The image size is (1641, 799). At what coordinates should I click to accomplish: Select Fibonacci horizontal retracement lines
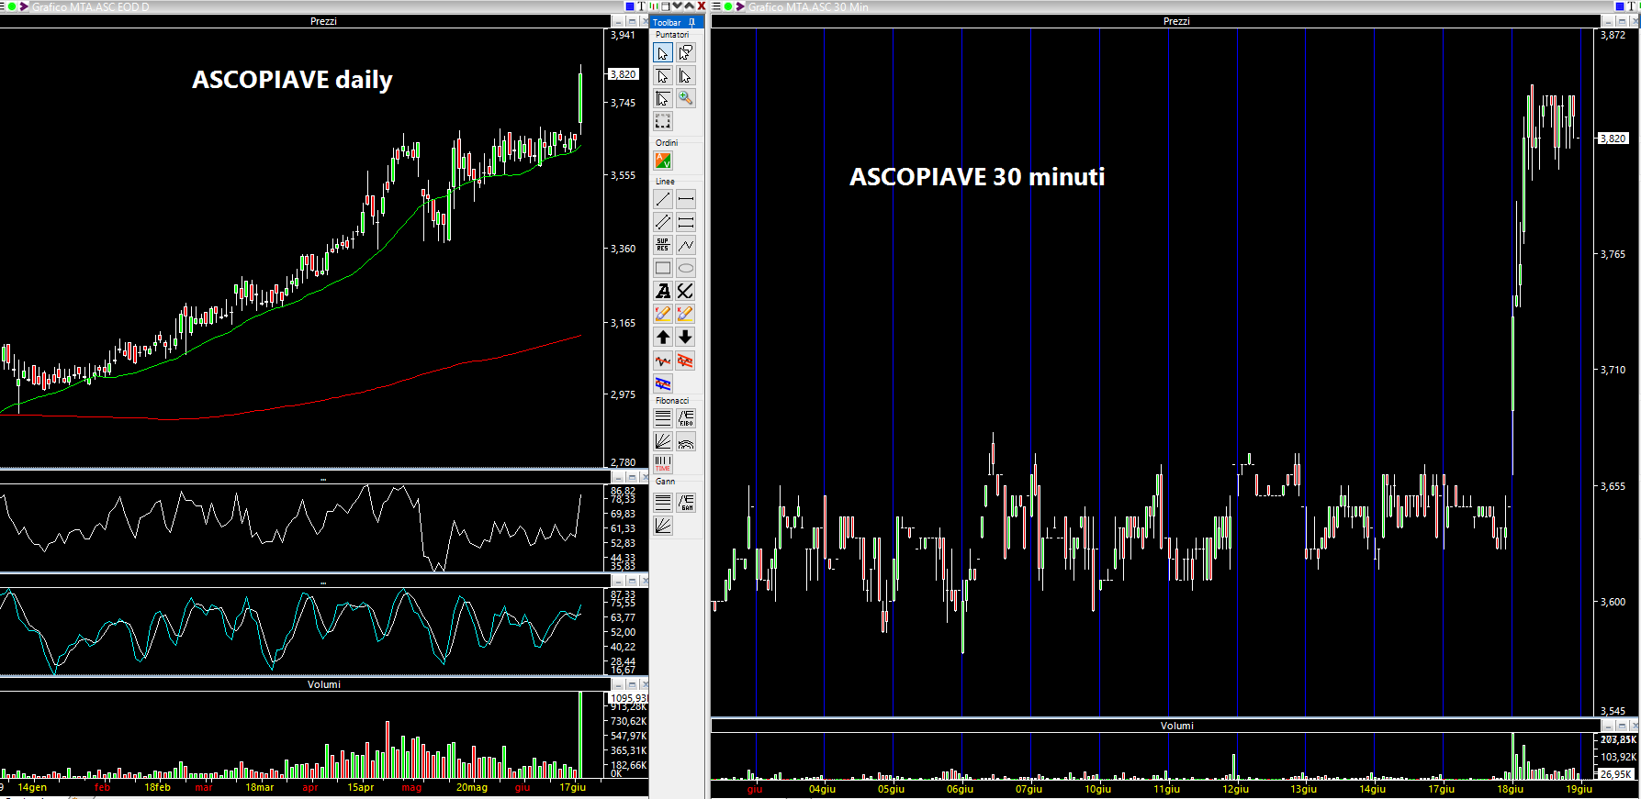tap(663, 418)
